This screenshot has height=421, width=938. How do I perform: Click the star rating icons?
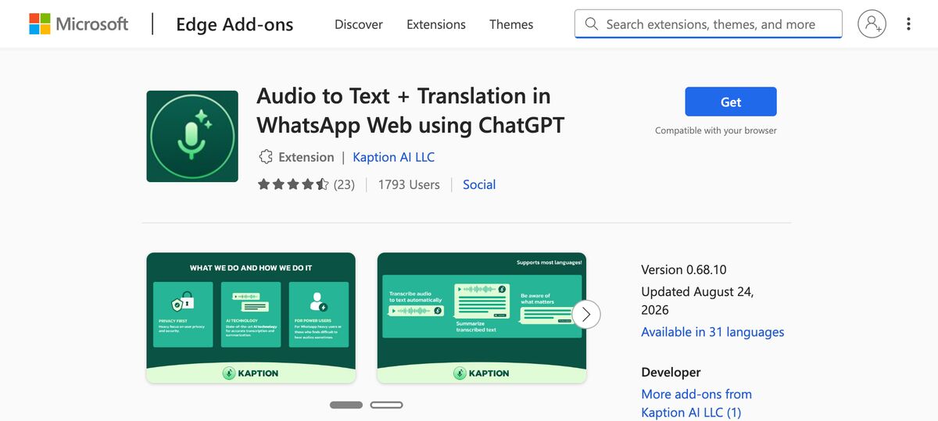[293, 184]
